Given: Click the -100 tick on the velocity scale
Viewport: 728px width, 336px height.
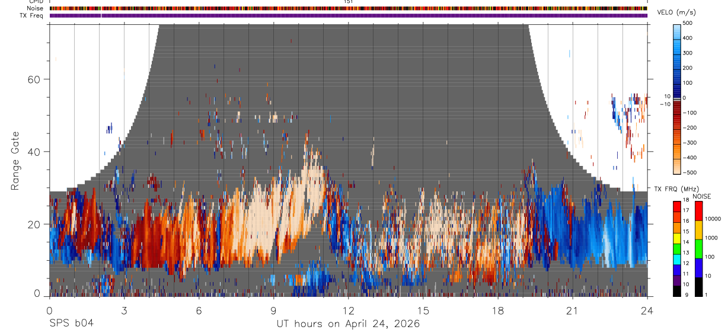Looking at the screenshot, I should coord(690,113).
